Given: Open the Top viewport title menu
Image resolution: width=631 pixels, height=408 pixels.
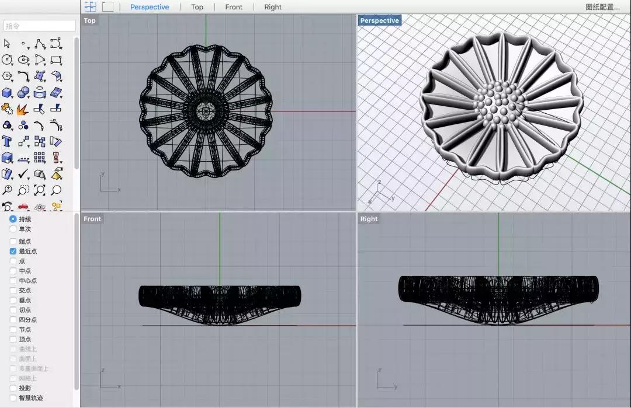Looking at the screenshot, I should tap(89, 20).
